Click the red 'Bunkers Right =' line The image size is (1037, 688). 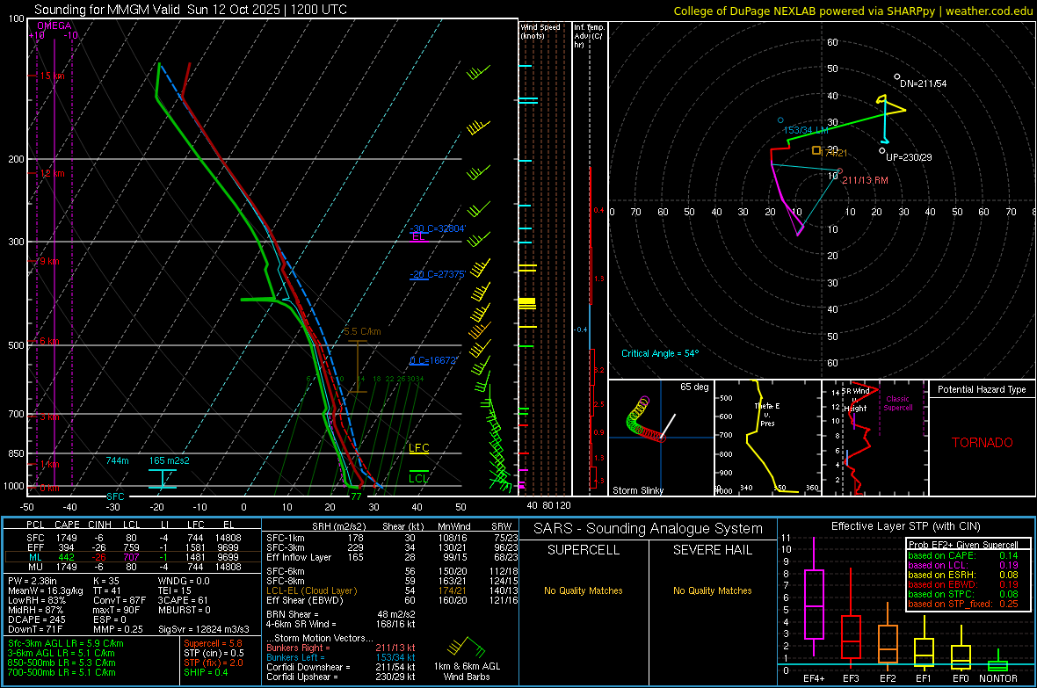(x=341, y=648)
